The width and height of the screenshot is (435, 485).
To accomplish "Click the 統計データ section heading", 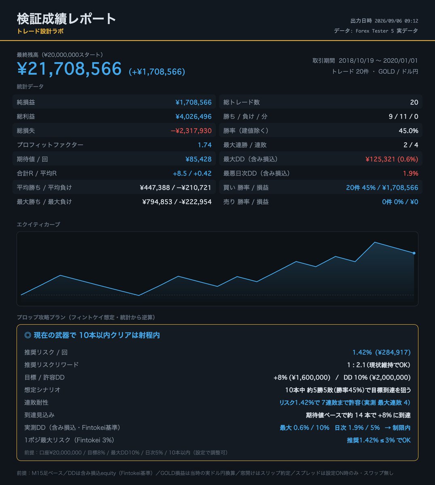I will tap(30, 86).
